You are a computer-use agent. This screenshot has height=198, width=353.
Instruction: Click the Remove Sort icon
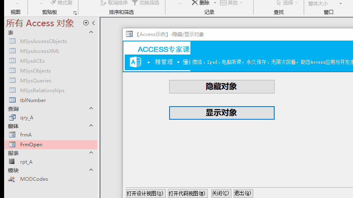103,3
